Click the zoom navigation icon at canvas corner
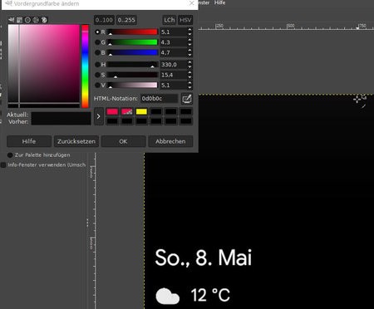 360,99
